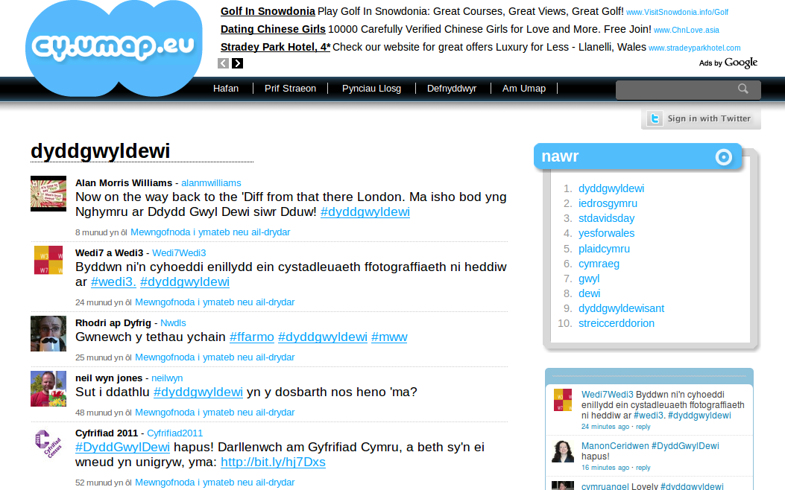The image size is (785, 490).
Task: Click #DyddGwylDewi hashtag in Cyfrifiad tweet
Action: point(122,447)
